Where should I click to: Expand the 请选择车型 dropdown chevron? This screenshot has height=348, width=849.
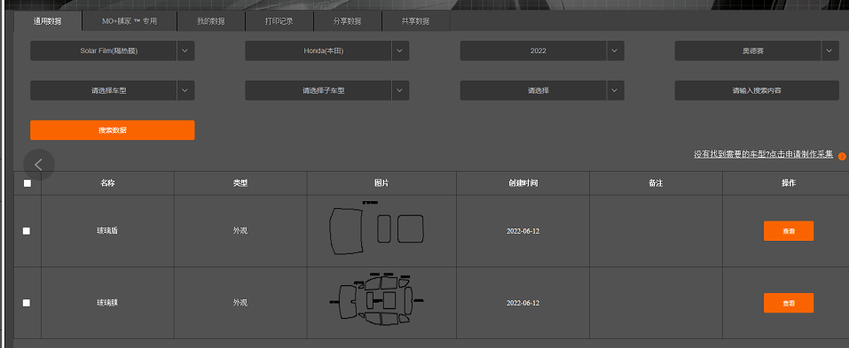tap(185, 91)
